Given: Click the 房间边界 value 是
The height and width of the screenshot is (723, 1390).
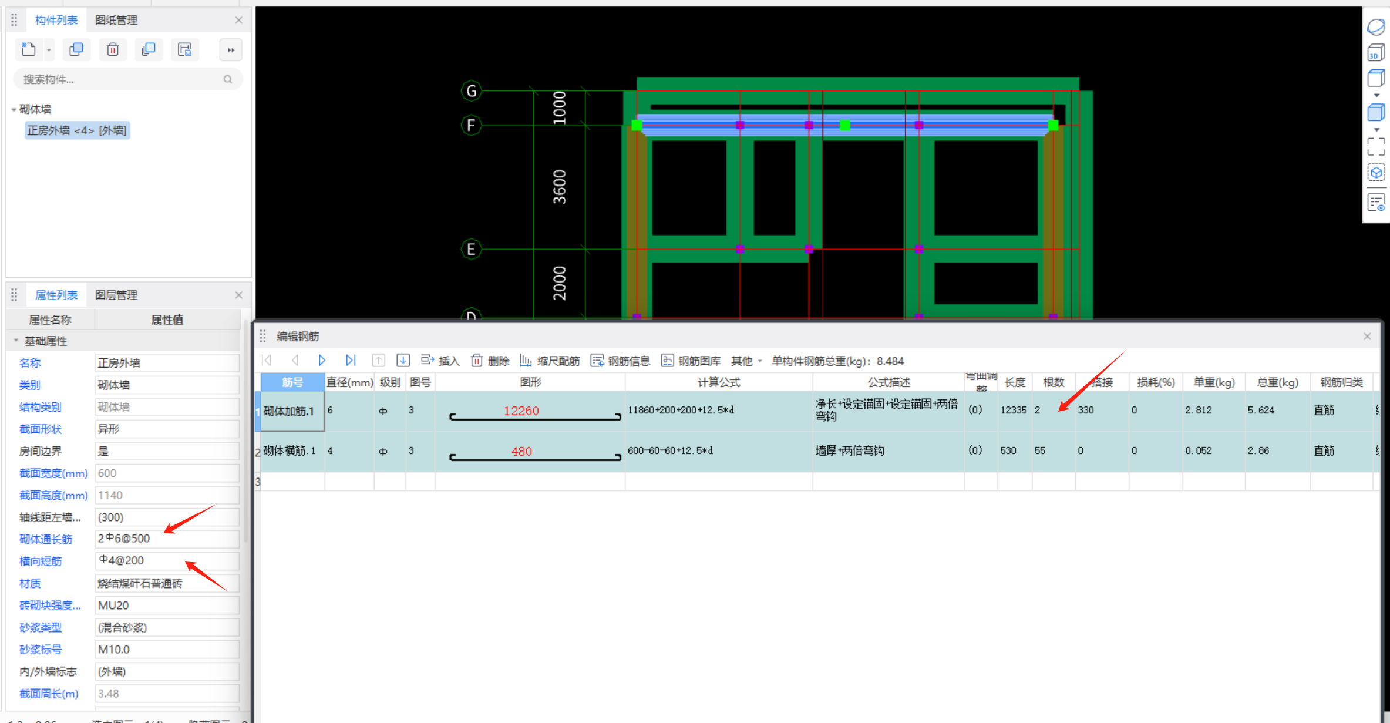Looking at the screenshot, I should click(167, 451).
